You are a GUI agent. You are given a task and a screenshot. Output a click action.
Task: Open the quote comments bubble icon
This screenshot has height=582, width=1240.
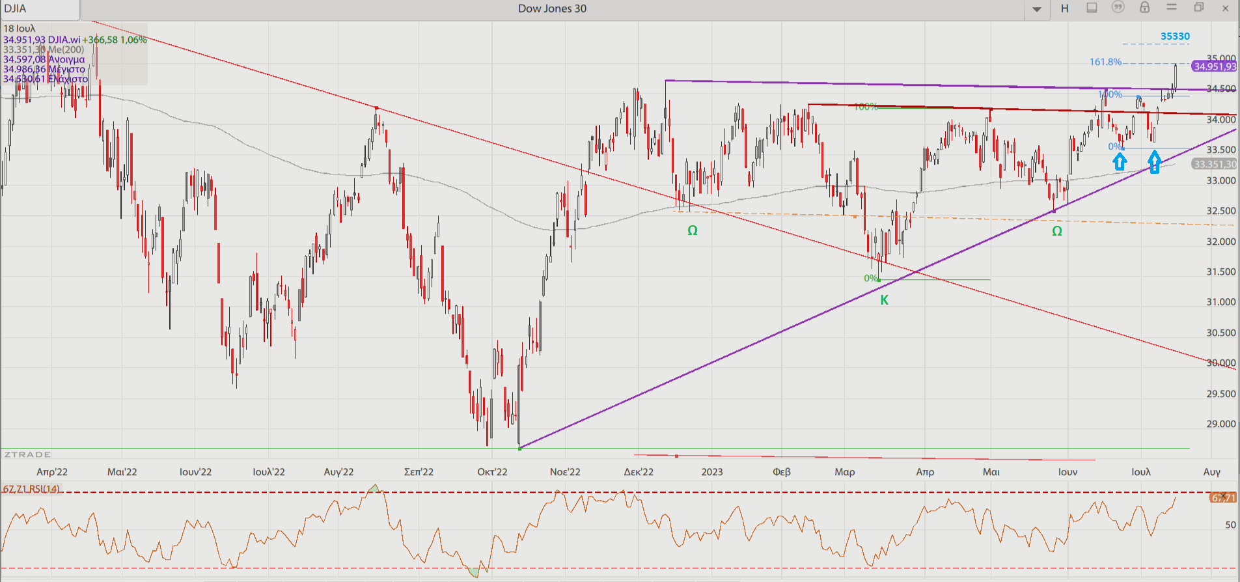coord(1118,8)
